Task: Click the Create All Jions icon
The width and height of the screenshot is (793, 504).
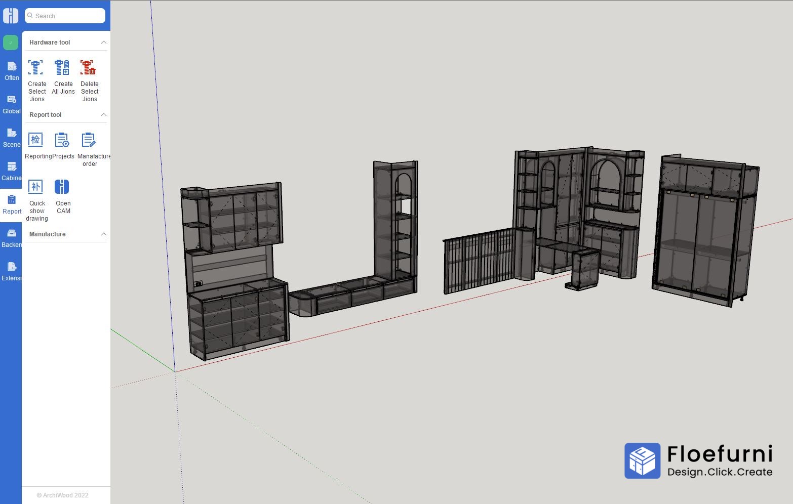Action: click(62, 68)
